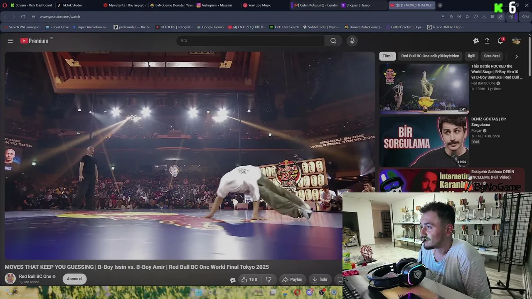Open the YouTube guide hamburger menu
532x299 pixels.
(10, 41)
